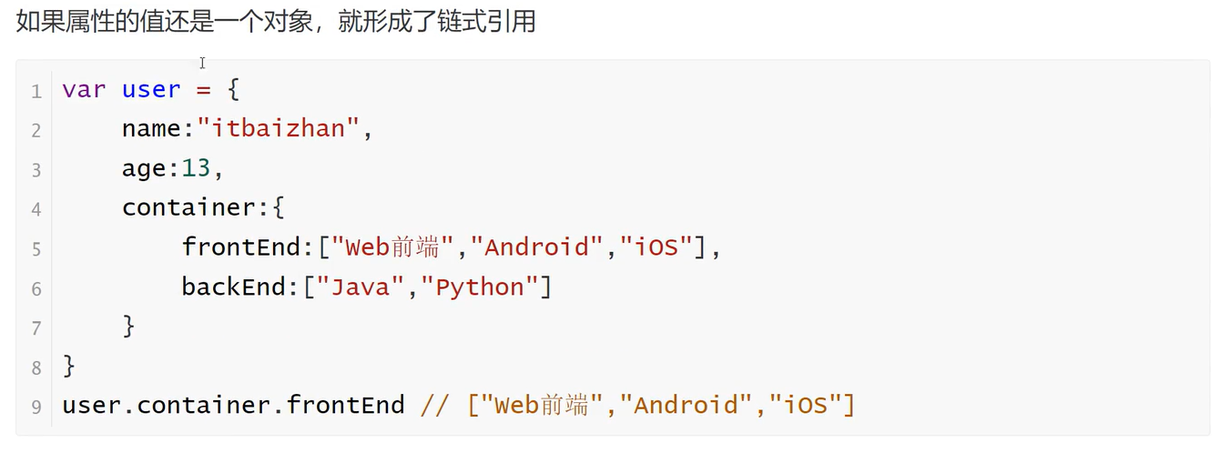Click the 'container' property key on line 4
Image resolution: width=1231 pixels, height=463 pixels.
188,207
